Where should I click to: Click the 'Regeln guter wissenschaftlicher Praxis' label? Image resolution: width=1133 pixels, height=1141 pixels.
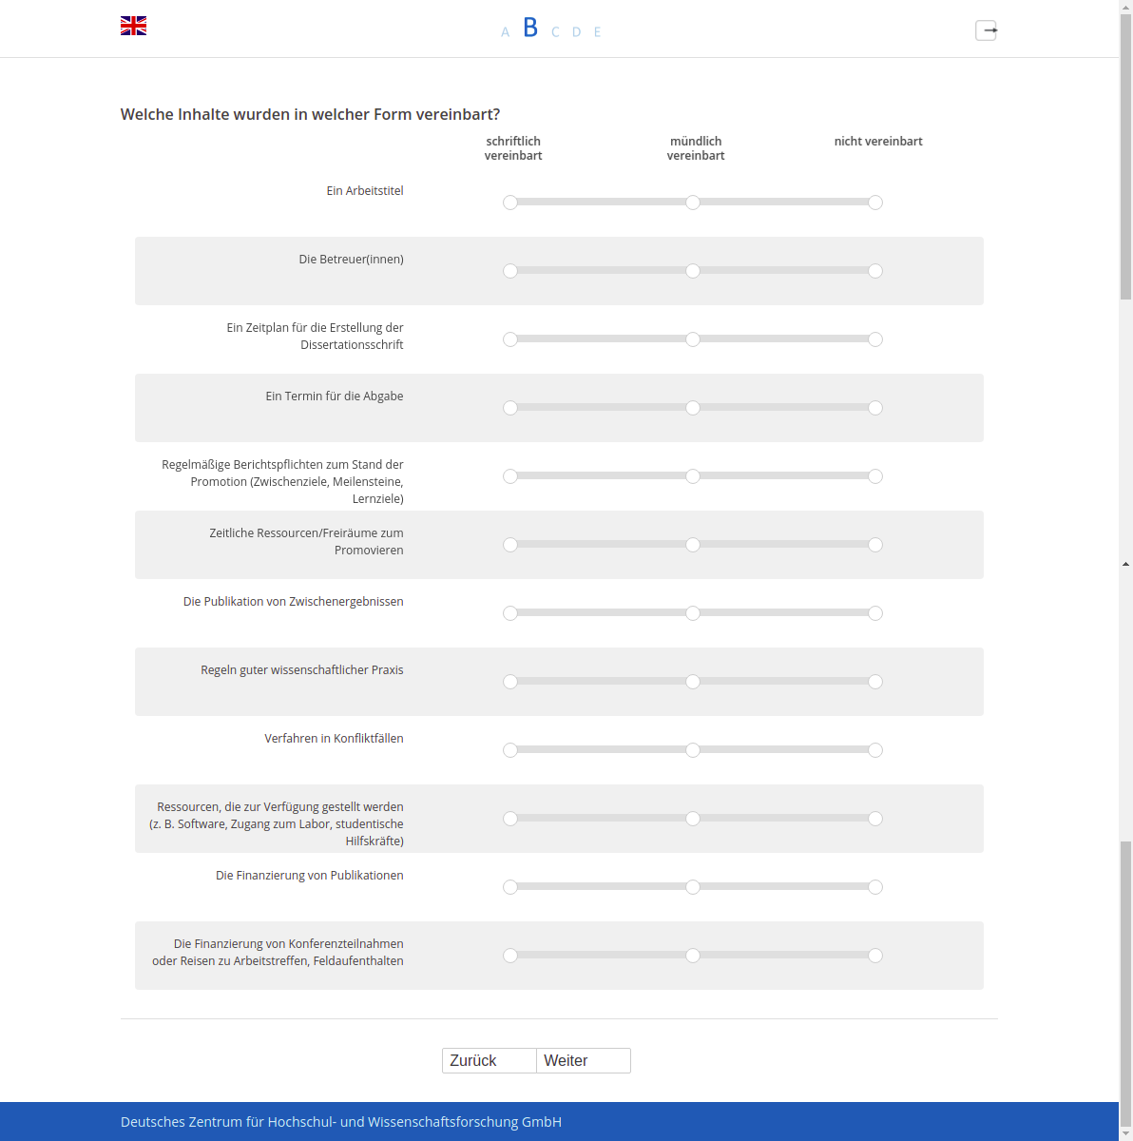(x=302, y=670)
